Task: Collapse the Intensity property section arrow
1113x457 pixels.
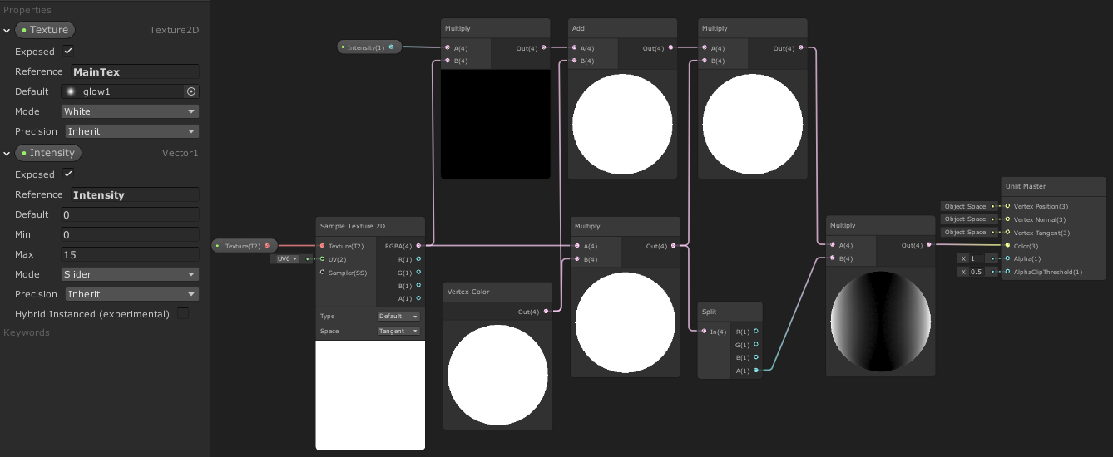Action: [7, 153]
